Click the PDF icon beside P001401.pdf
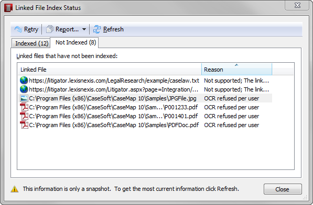 click(24, 116)
